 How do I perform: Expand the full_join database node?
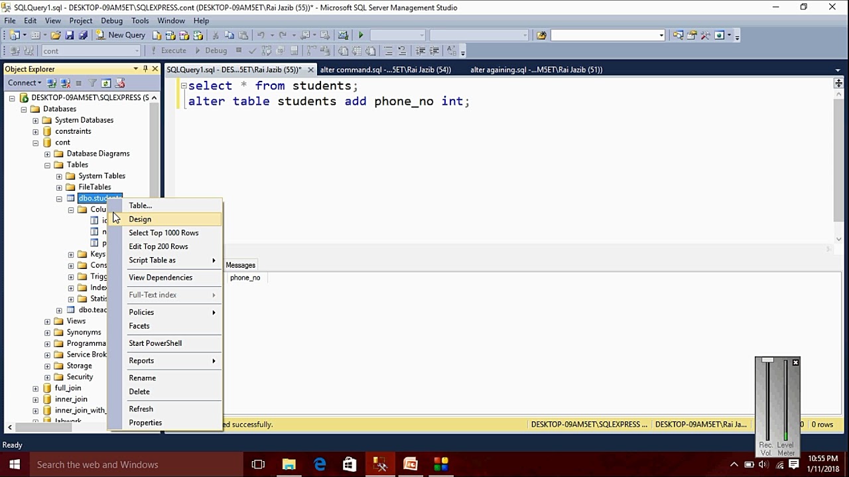pos(36,388)
